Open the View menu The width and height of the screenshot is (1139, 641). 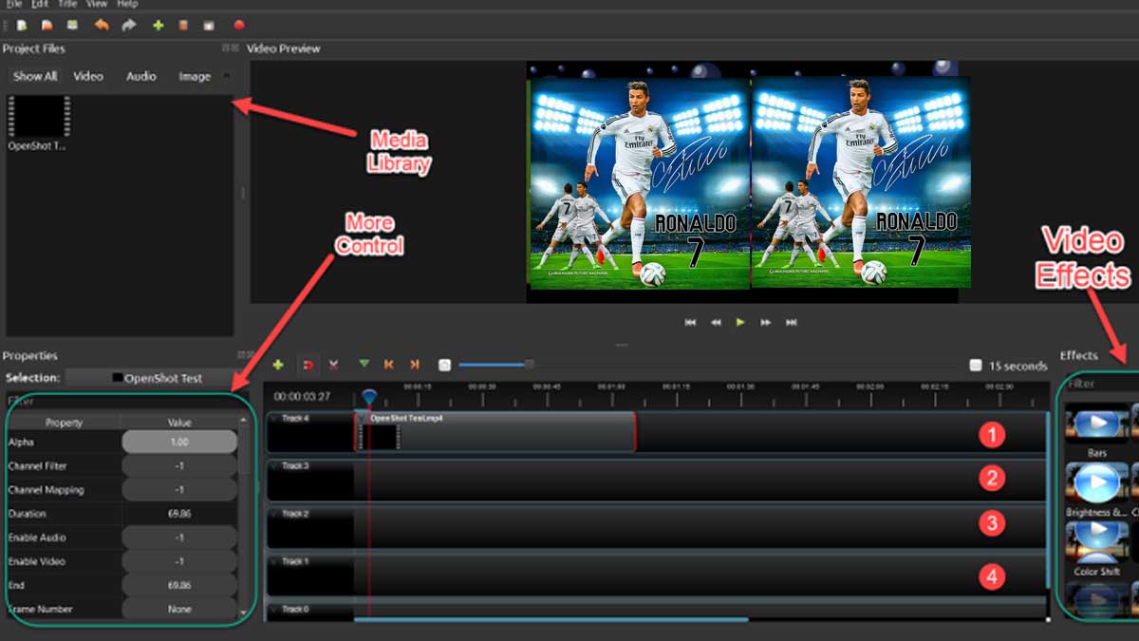(x=97, y=4)
